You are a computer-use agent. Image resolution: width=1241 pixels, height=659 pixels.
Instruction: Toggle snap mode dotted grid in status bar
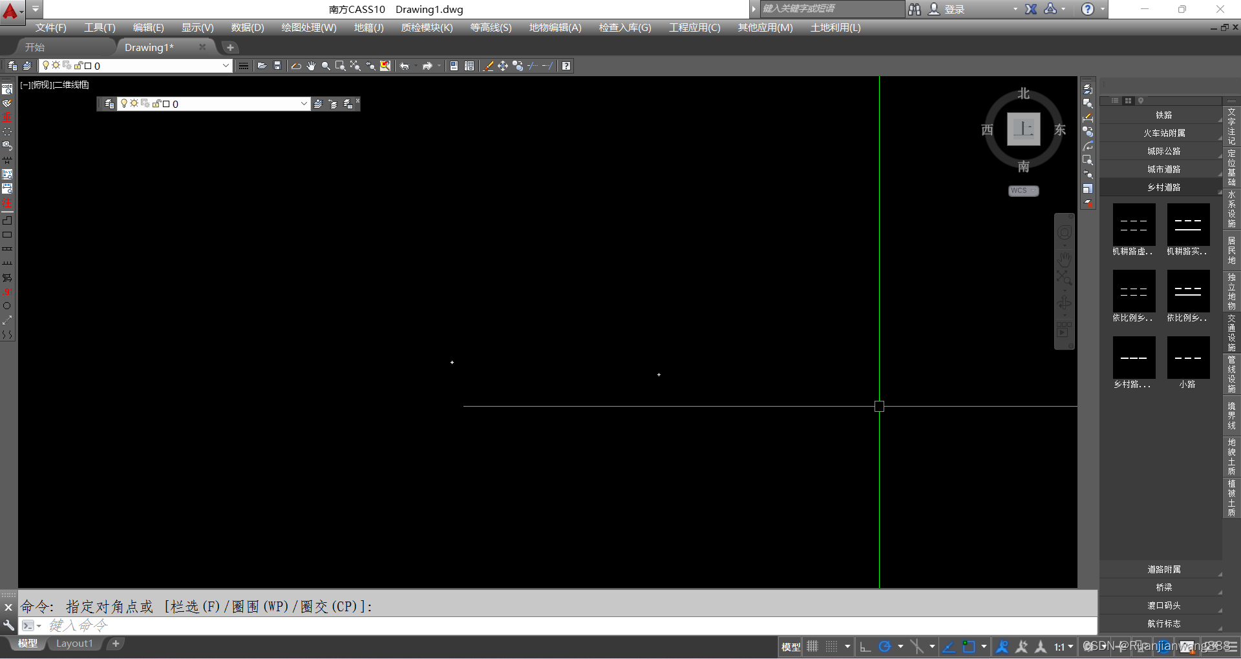click(x=832, y=646)
